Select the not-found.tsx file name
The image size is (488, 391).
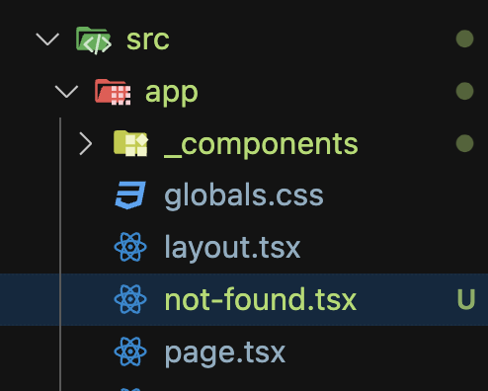(x=261, y=299)
